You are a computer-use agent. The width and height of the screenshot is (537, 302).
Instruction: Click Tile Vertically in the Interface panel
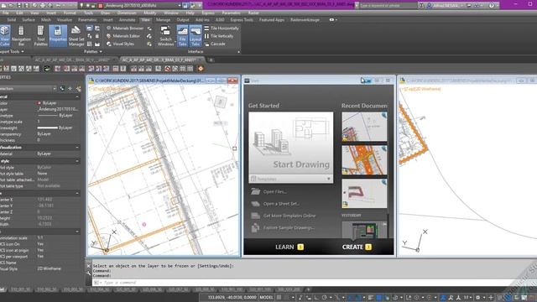[219, 36]
